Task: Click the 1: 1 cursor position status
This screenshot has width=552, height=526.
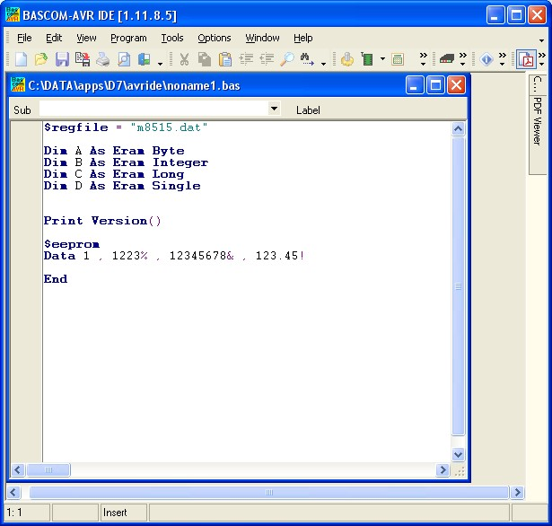Action: [28, 513]
